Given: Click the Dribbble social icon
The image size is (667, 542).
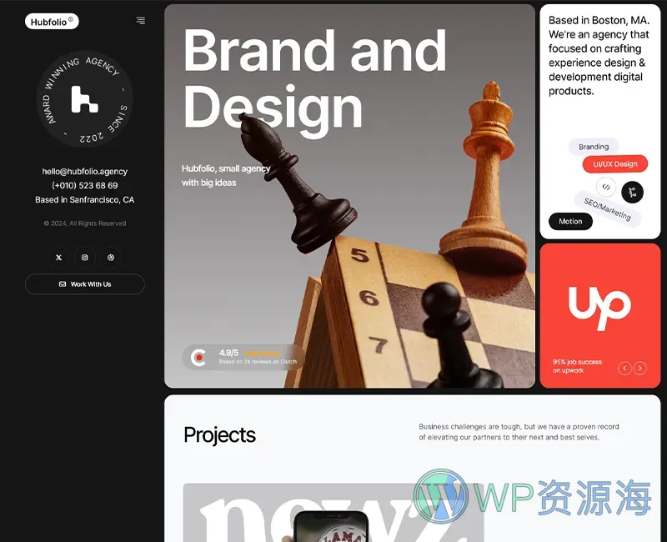Looking at the screenshot, I should click(x=110, y=258).
